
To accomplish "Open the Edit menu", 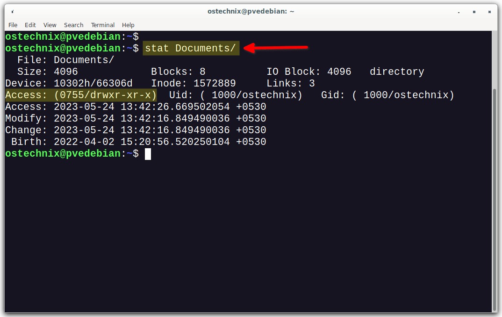I will click(30, 25).
